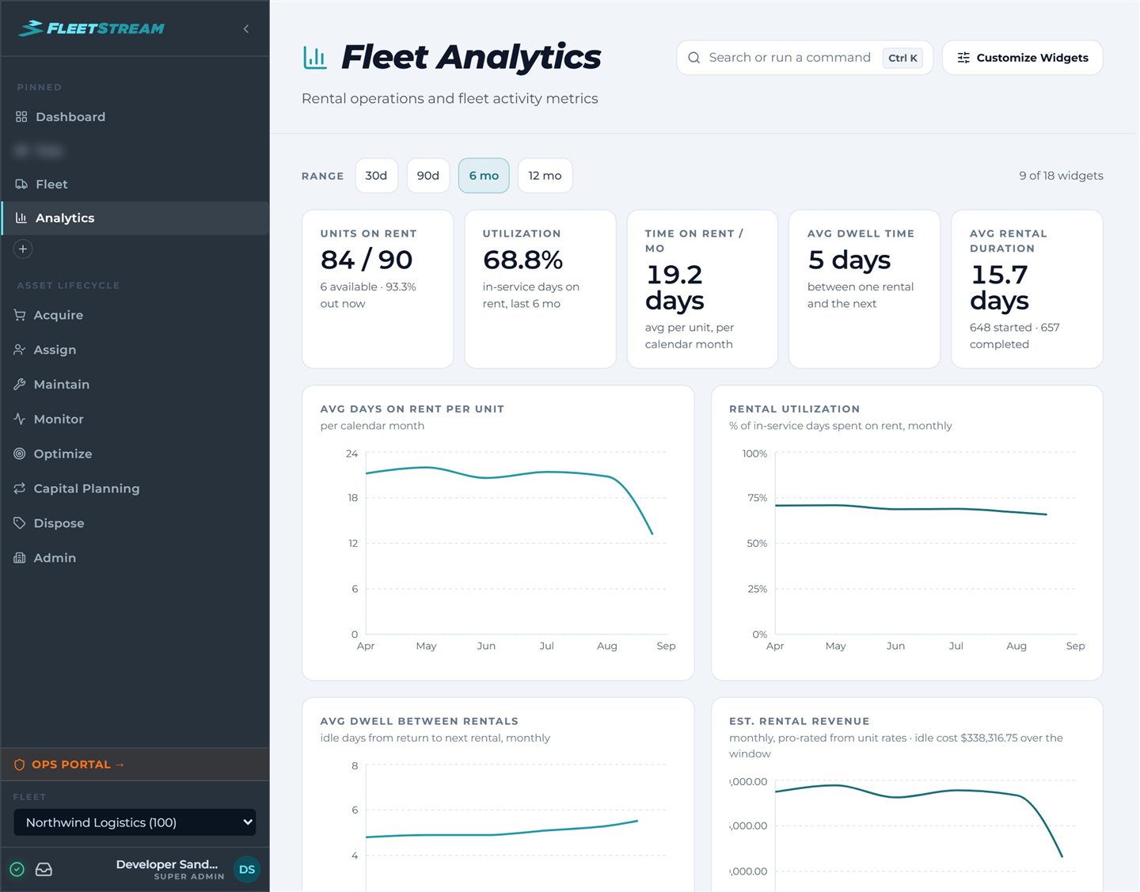Screen dimensions: 1140x892
Task: Click the Time on Rent / Mo card
Action: pos(702,289)
